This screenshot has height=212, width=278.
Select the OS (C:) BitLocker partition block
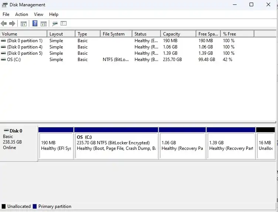[116, 145]
